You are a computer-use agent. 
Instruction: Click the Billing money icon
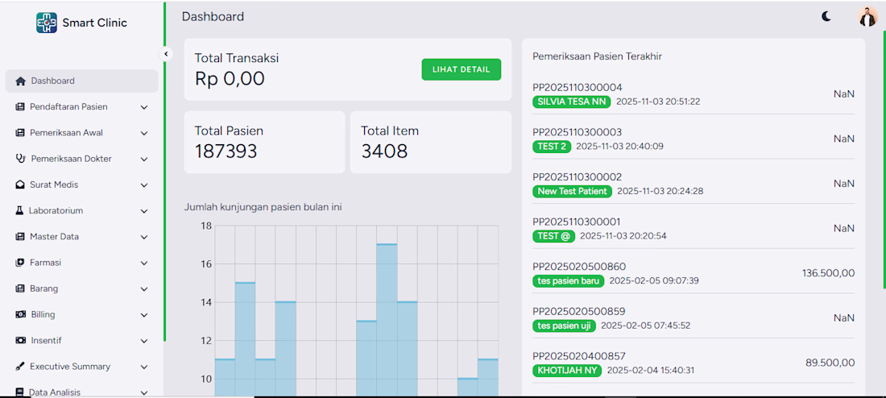[x=20, y=314]
